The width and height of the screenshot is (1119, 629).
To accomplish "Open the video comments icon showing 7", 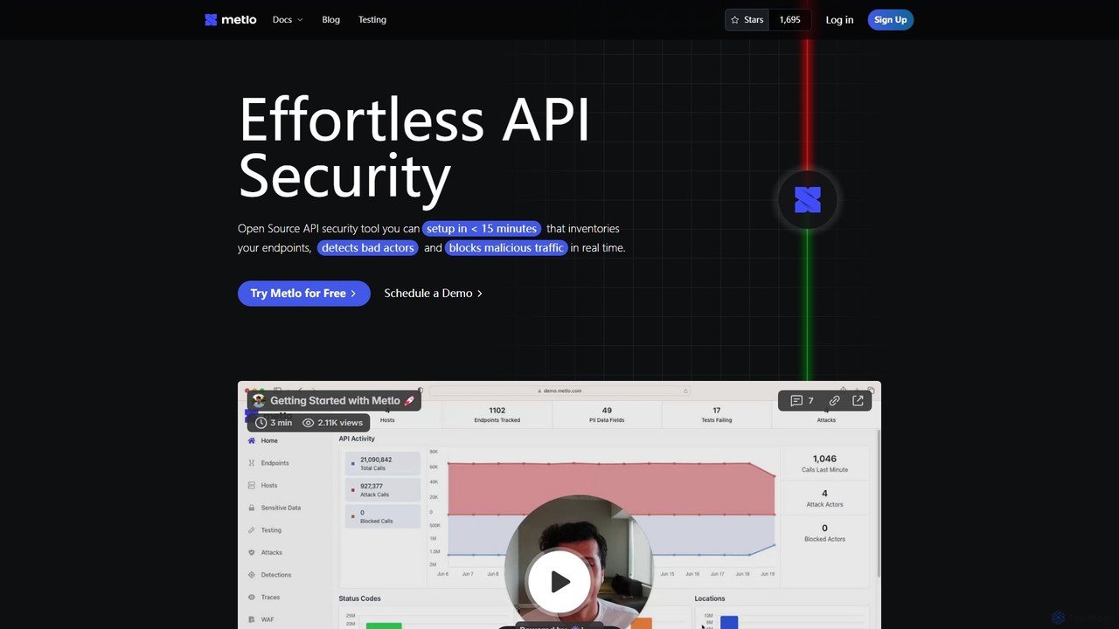I will tap(802, 400).
